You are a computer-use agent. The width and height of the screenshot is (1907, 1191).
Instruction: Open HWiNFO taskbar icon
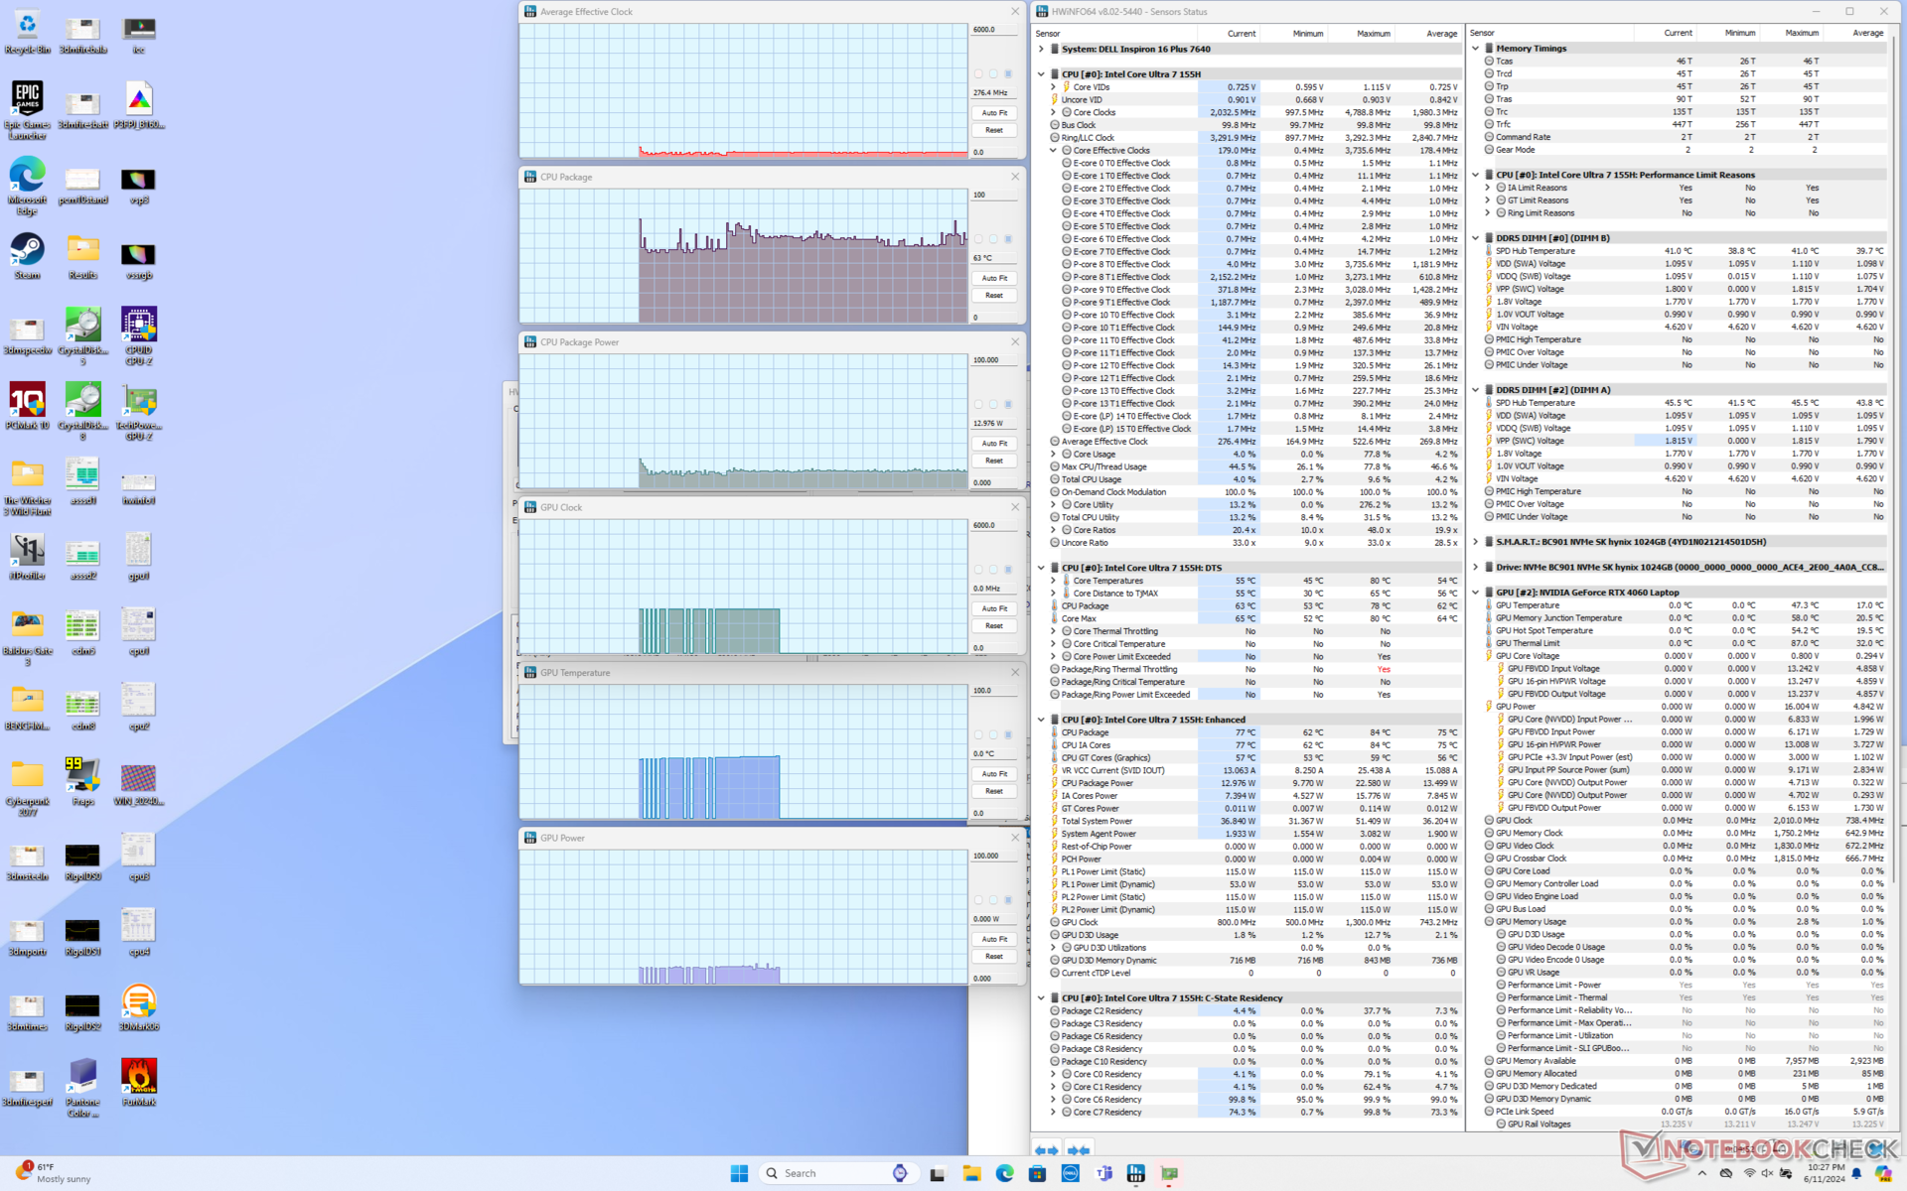1170,1173
